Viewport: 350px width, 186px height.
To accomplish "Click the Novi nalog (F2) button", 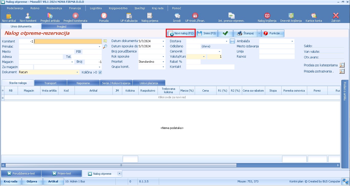I will click(181, 33).
